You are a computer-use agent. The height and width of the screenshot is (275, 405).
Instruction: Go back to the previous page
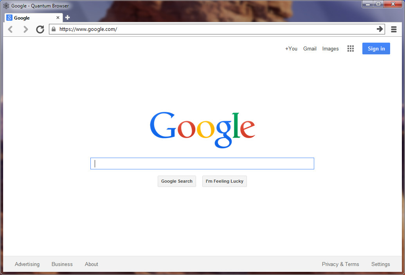10,29
